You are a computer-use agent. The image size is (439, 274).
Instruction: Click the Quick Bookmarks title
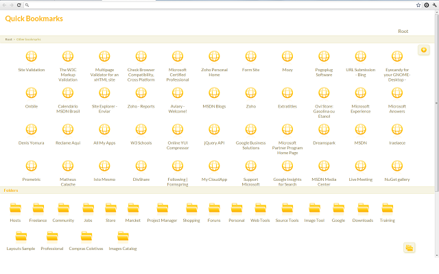click(x=34, y=18)
